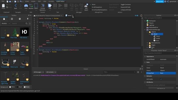Collapse the Objects folder in Explorer
Screen dimensions: 178x100
coord(147,32)
